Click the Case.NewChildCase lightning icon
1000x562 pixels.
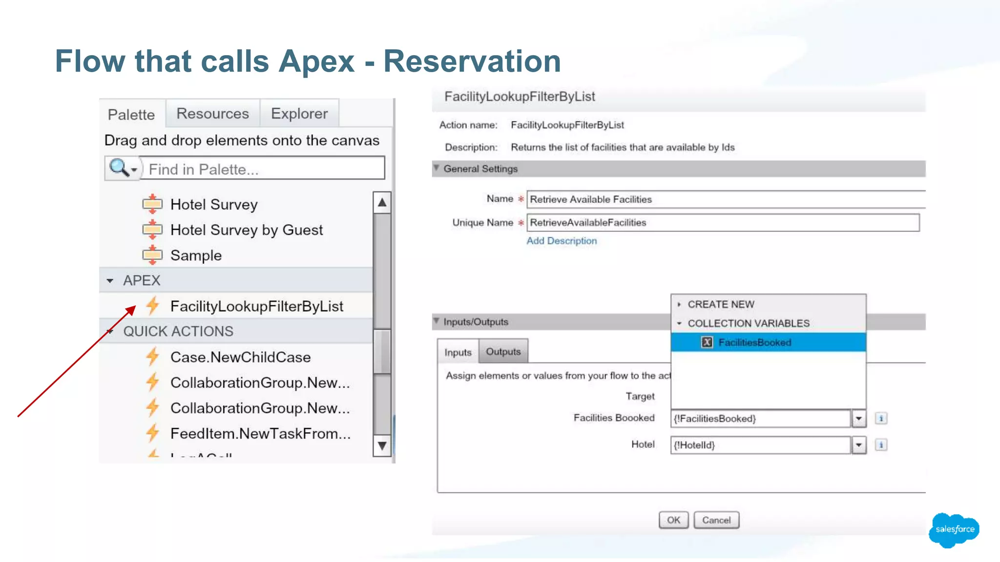(153, 356)
